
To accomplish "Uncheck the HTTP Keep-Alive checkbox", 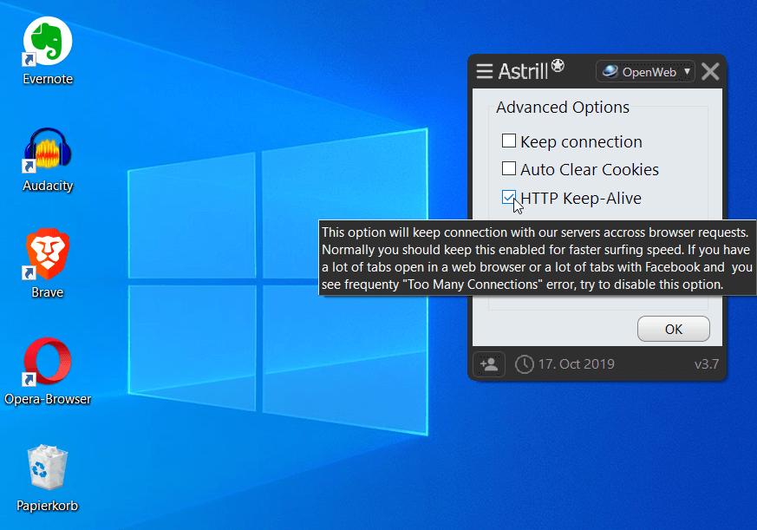I will point(509,197).
